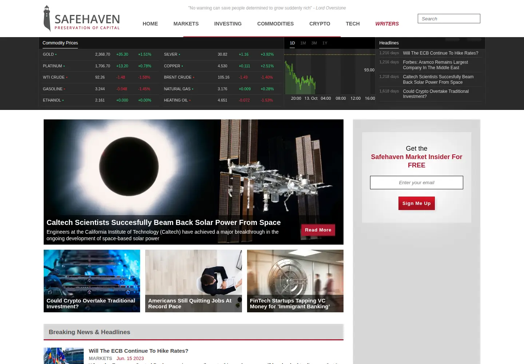
Task: Focus the Search box in header
Action: [x=449, y=19]
